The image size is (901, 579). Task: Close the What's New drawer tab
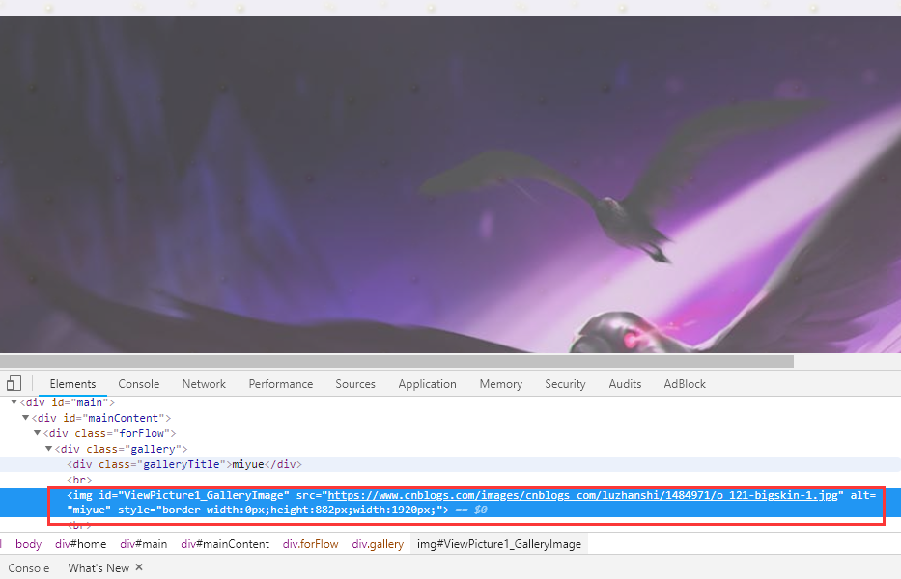tap(139, 567)
